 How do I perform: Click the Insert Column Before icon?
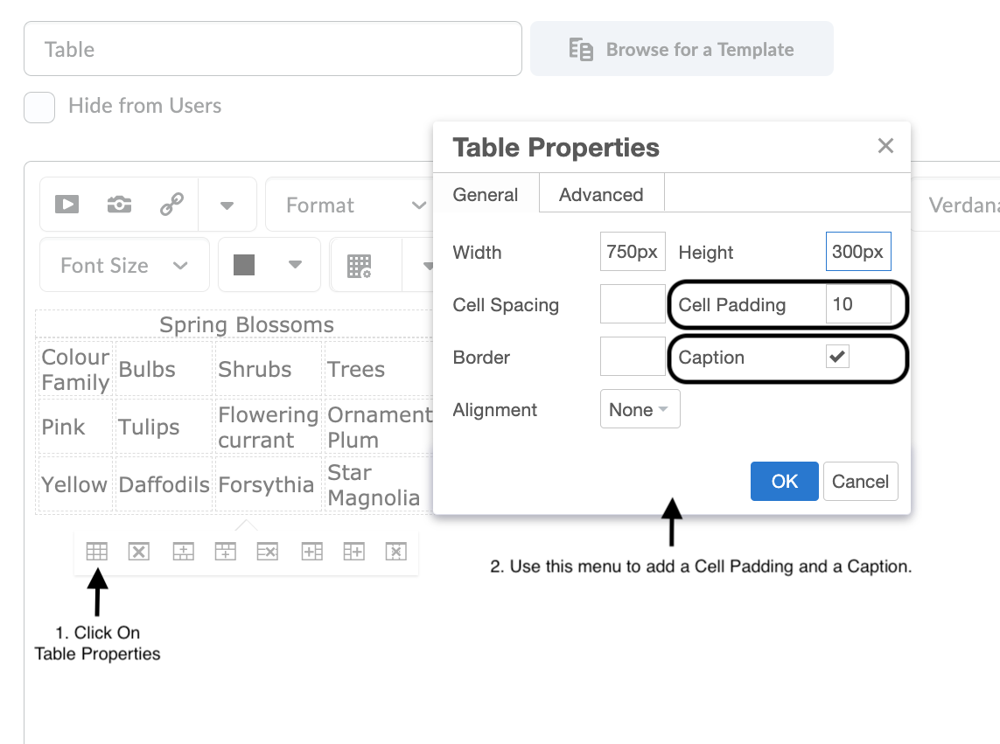coord(311,551)
